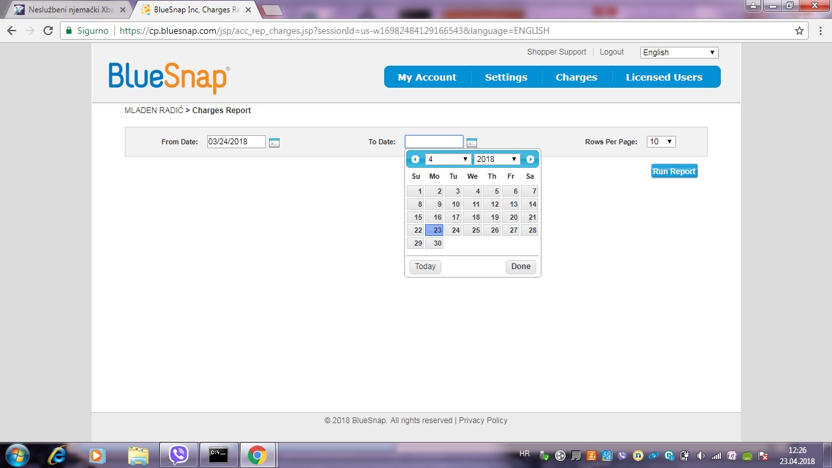This screenshot has height=468, width=832.
Task: Open the command prompt taskbar icon
Action: (x=218, y=455)
